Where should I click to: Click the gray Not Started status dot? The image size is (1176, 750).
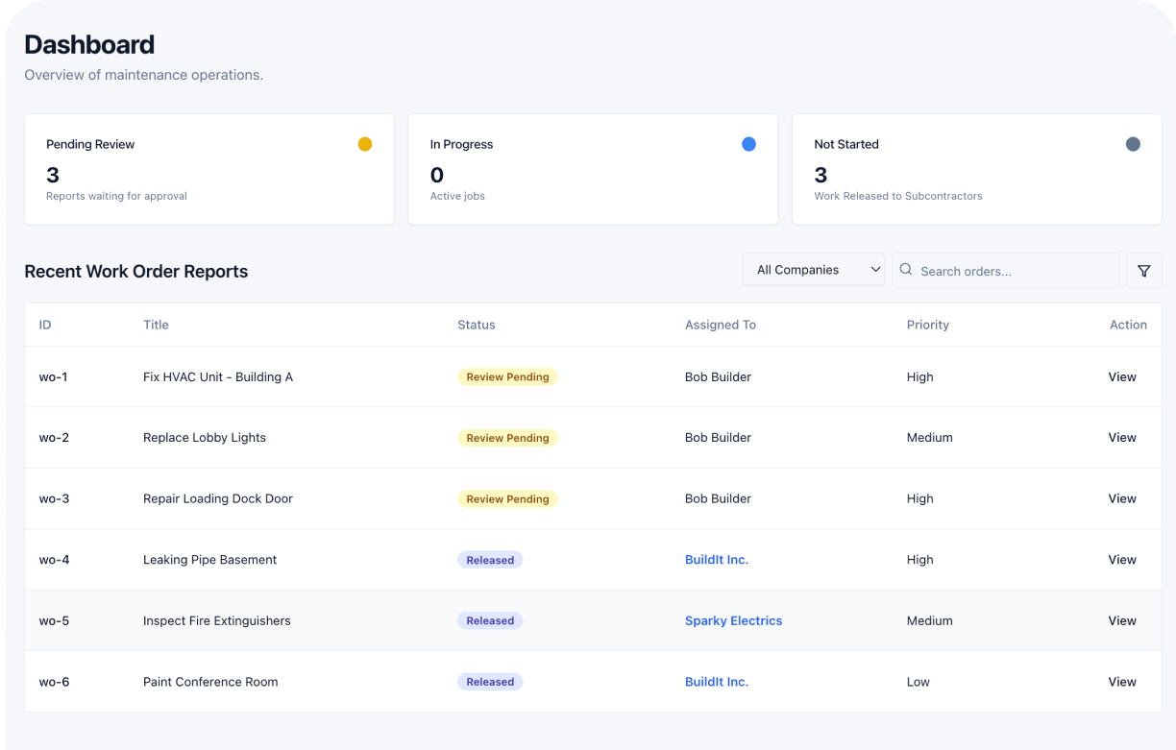tap(1133, 144)
